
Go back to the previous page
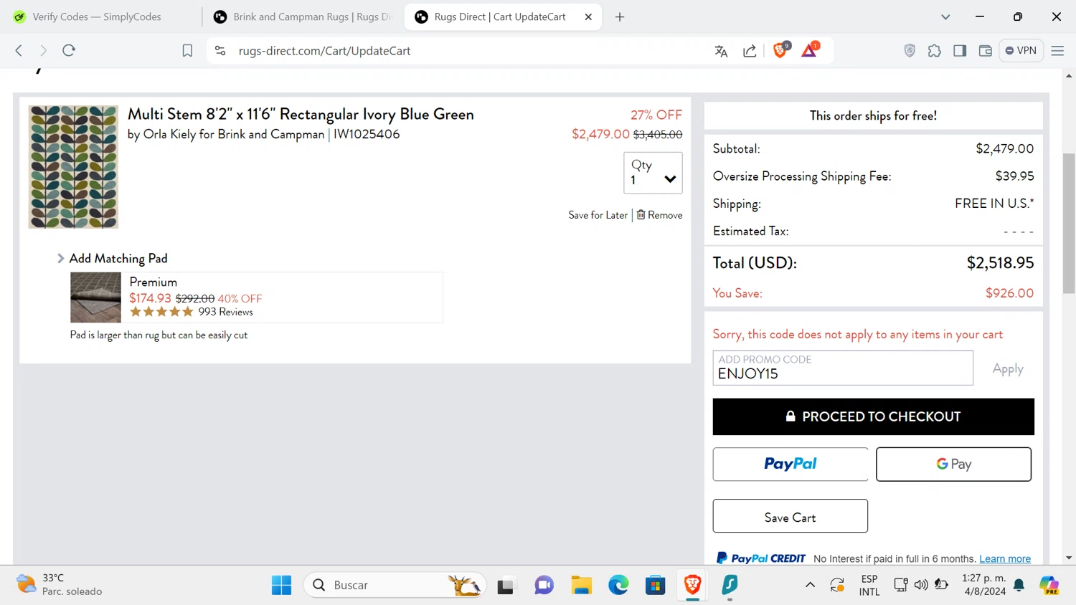pyautogui.click(x=19, y=50)
